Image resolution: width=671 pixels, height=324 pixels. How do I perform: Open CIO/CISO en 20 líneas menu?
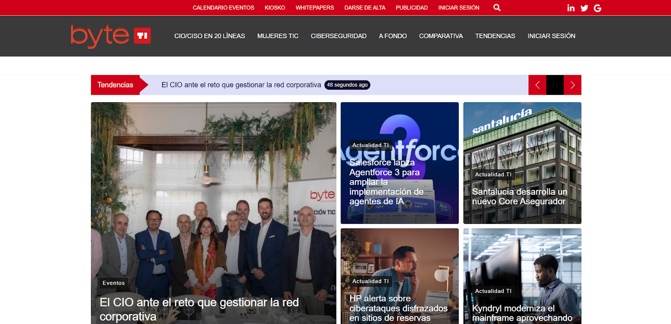point(210,36)
